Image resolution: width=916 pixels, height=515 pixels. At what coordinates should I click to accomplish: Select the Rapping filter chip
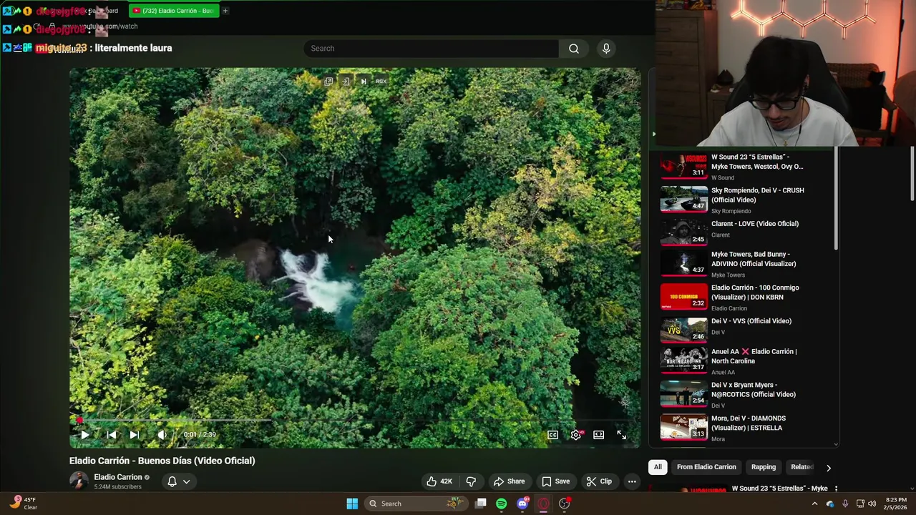click(764, 467)
